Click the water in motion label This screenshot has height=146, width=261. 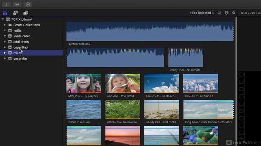click(79, 122)
